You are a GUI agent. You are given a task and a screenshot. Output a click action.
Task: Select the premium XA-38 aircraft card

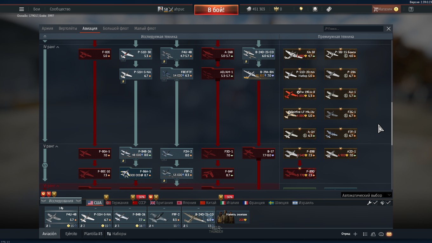[x=300, y=54]
